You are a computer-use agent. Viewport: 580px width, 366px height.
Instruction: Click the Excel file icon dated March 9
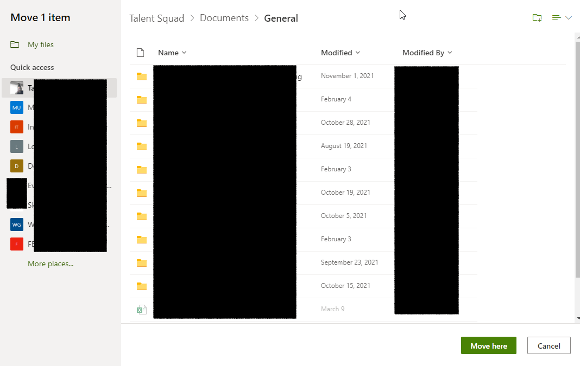(x=142, y=310)
